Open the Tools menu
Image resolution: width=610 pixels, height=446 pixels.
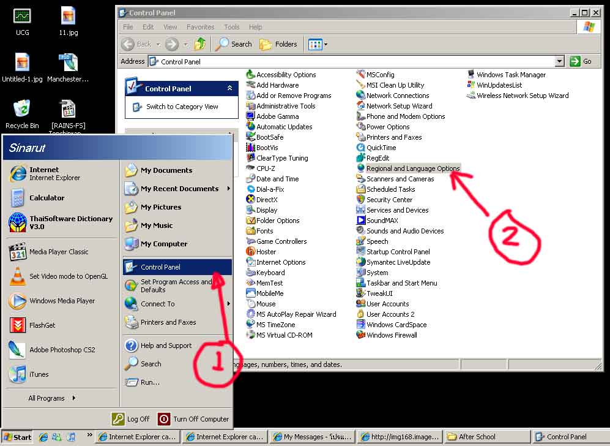click(x=231, y=27)
